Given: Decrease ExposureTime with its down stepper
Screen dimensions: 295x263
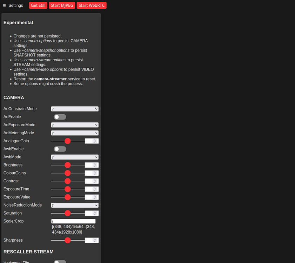Looking at the screenshot, I should 95,190.
